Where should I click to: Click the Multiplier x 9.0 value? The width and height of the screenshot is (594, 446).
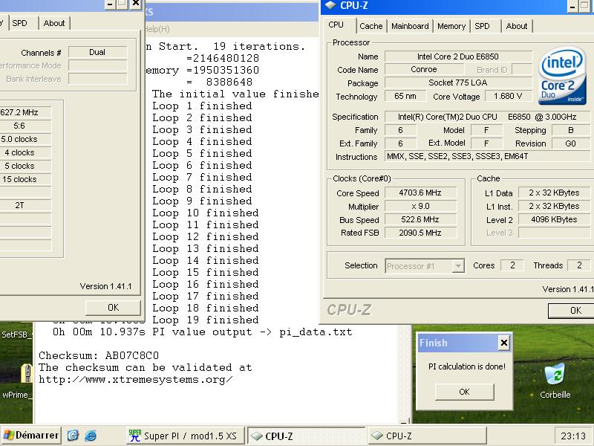click(x=420, y=207)
